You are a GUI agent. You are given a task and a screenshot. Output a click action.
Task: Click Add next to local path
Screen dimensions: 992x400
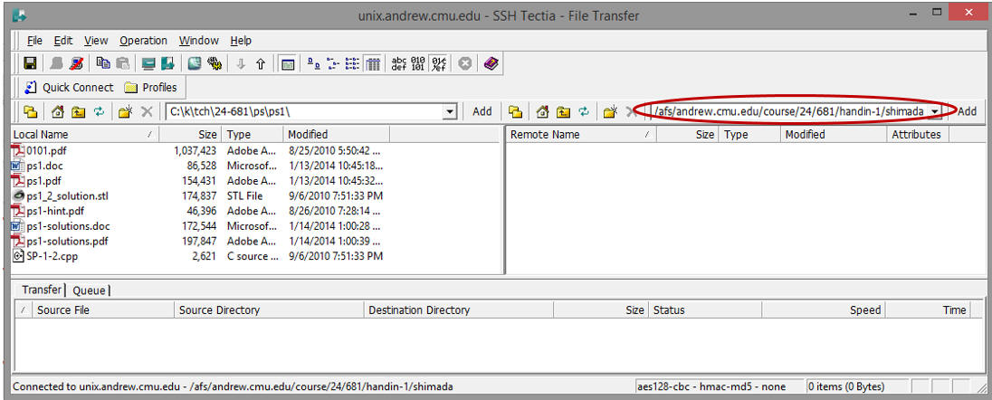[x=482, y=111]
